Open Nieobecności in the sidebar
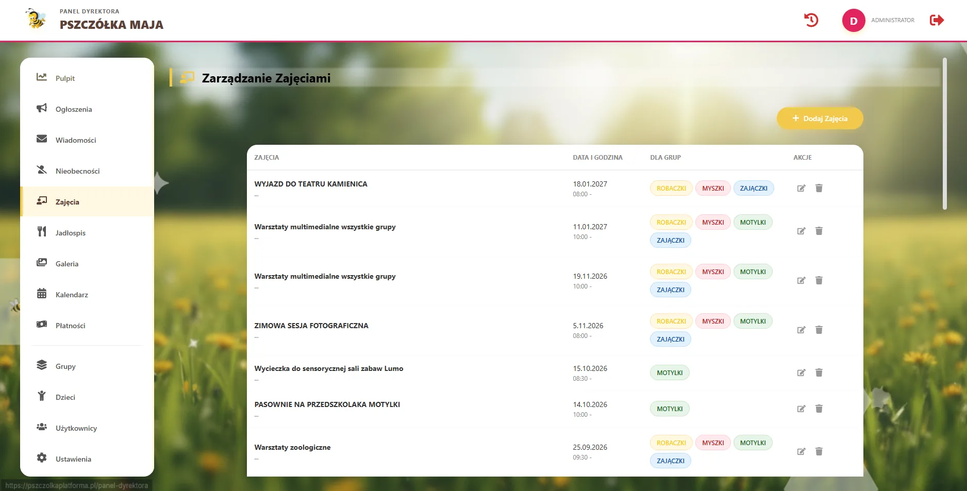Viewport: 967px width, 491px height. pyautogui.click(x=87, y=171)
